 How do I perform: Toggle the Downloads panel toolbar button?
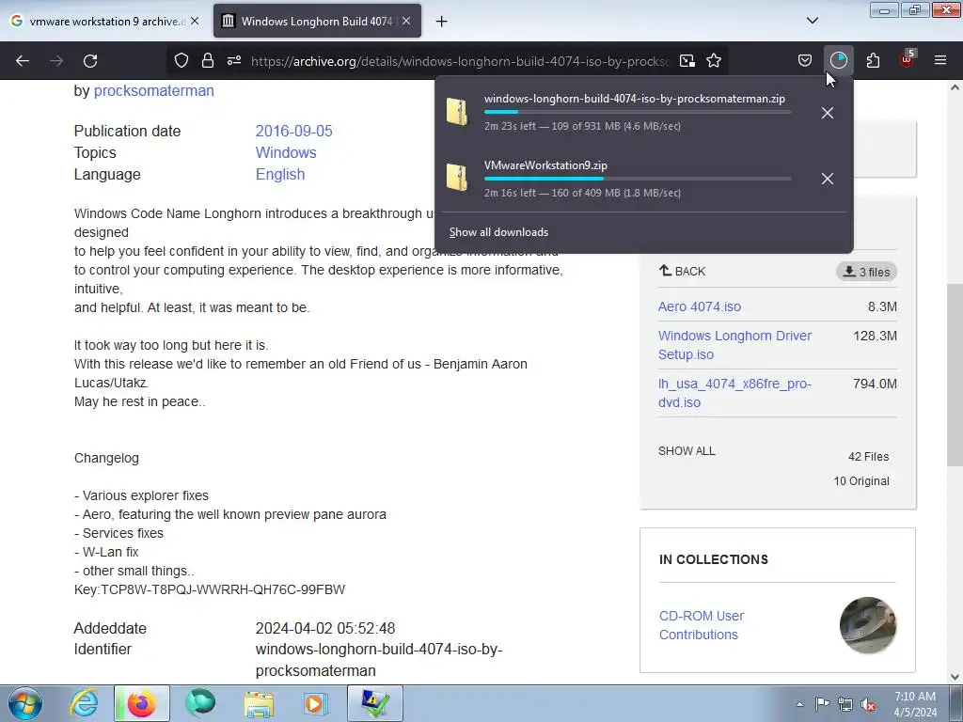click(838, 60)
